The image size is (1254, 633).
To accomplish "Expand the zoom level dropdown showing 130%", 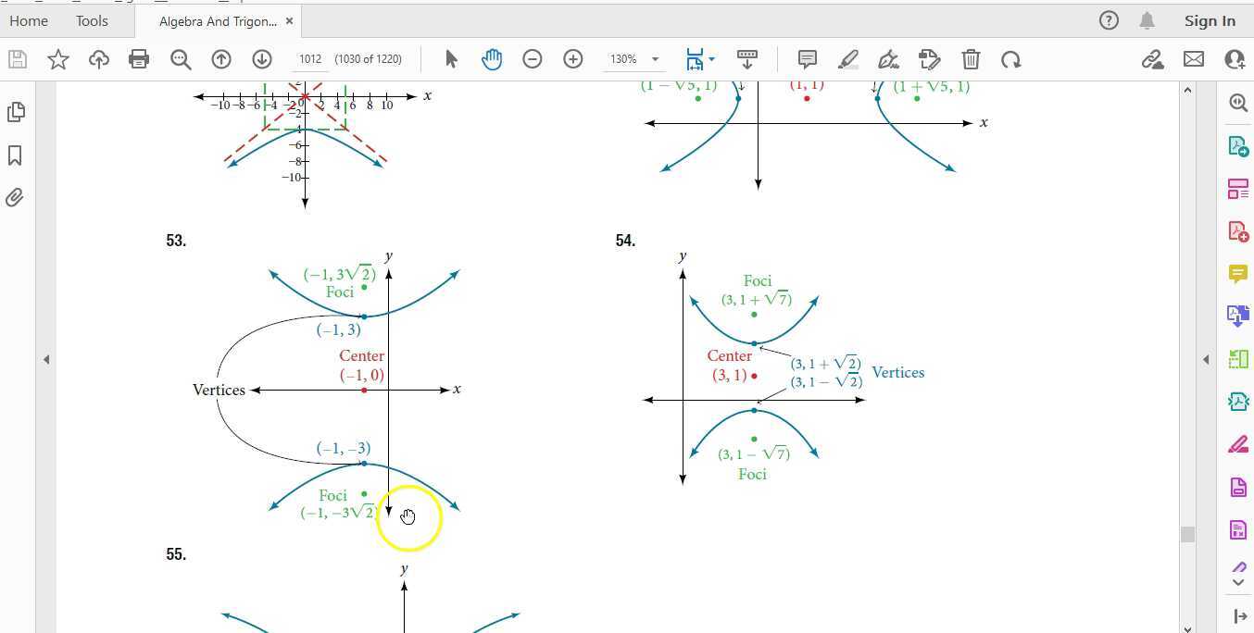I will [657, 58].
